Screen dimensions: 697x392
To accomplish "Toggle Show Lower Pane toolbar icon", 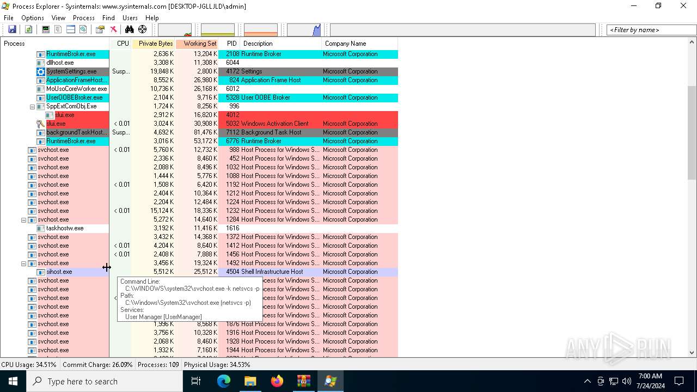I will pyautogui.click(x=71, y=29).
